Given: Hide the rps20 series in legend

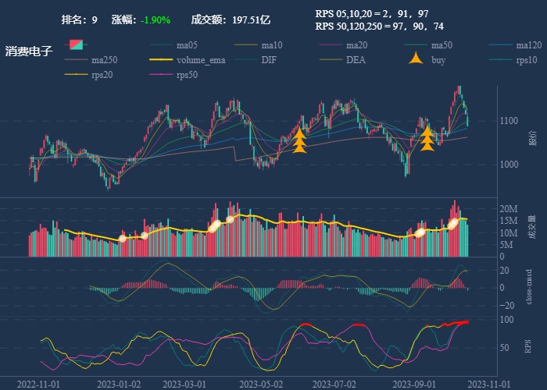Looking at the screenshot, I should click(x=88, y=75).
